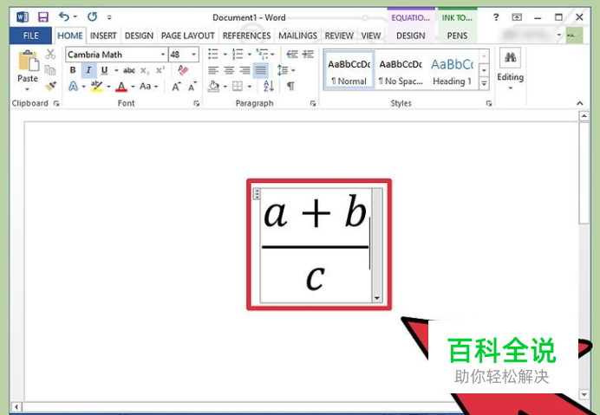This screenshot has width=600, height=415.
Task: Click the Word Help question mark
Action: point(496,17)
